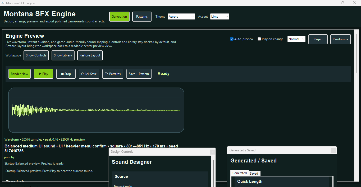Click the Waveform samples info line
The image size is (361, 187).
click(x=45, y=140)
